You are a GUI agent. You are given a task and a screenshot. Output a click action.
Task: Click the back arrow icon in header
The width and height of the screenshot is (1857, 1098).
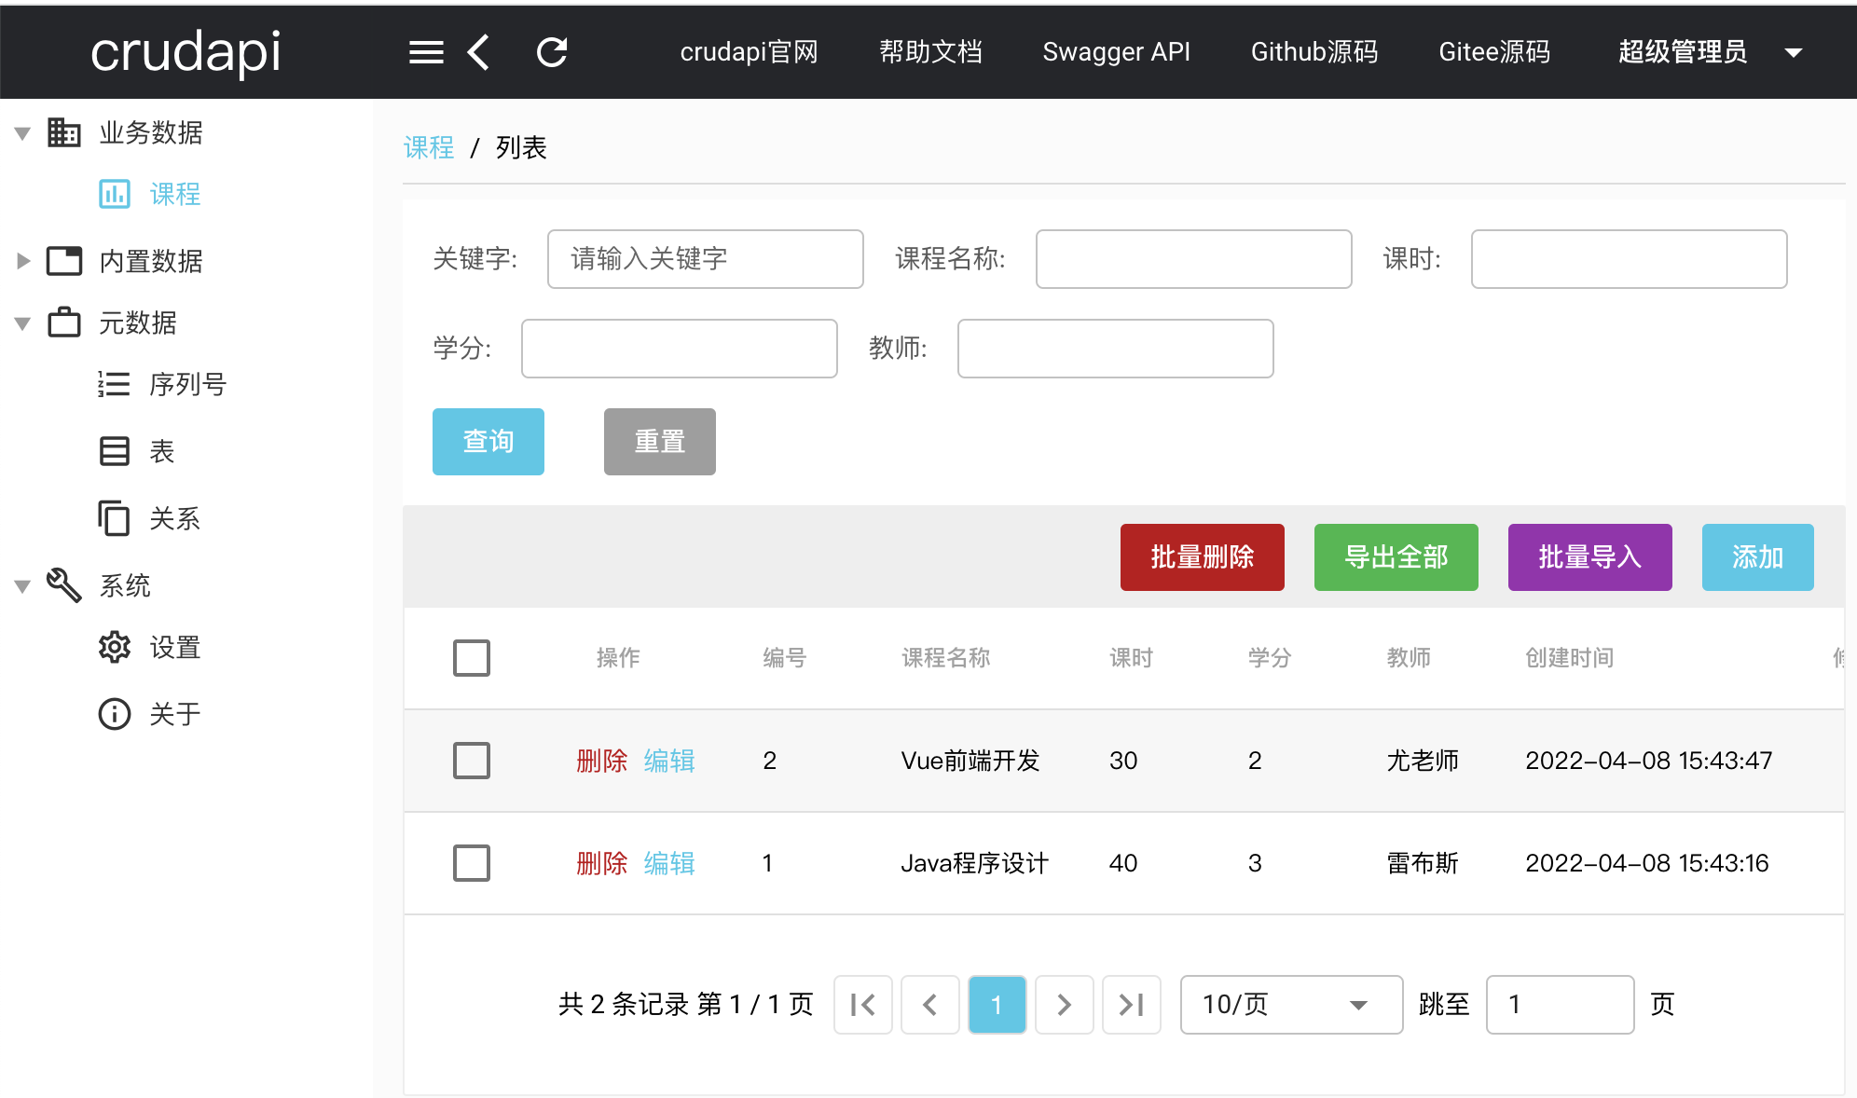(x=479, y=52)
